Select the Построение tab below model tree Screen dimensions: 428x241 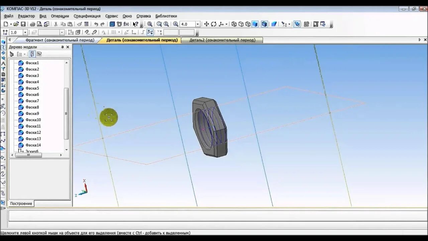21,204
